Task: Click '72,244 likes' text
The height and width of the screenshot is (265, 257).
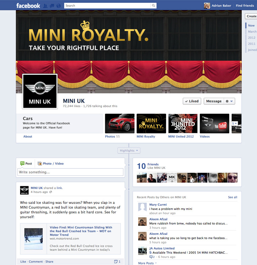Action: coord(72,106)
